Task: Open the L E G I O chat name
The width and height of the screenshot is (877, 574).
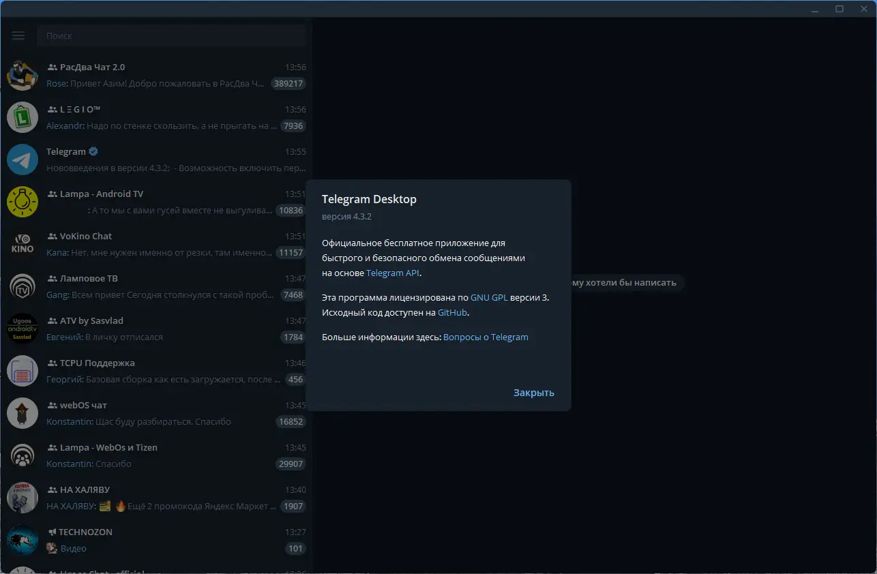Action: pos(80,109)
